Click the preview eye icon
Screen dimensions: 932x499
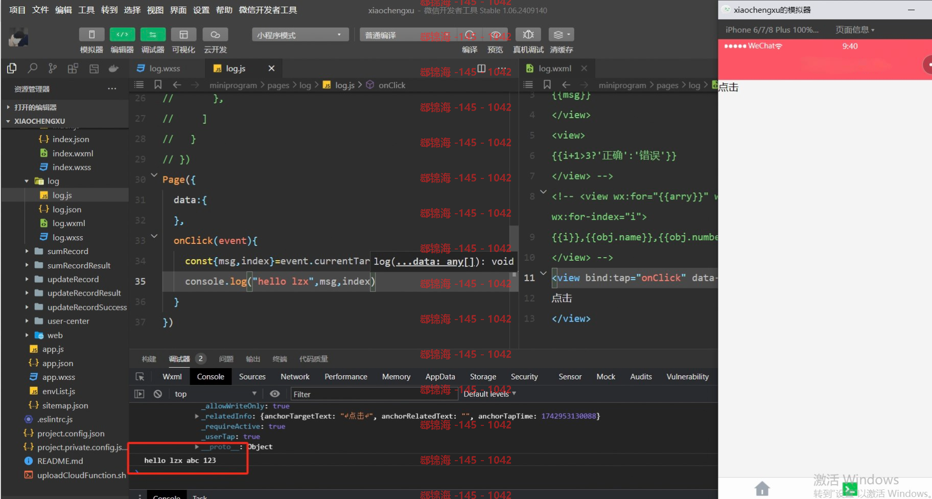[x=495, y=34]
